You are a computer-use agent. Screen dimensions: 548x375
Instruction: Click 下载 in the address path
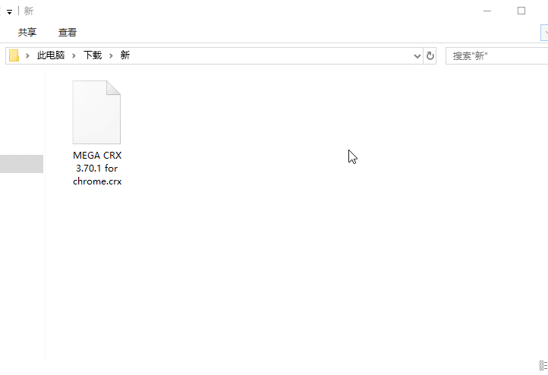(93, 55)
